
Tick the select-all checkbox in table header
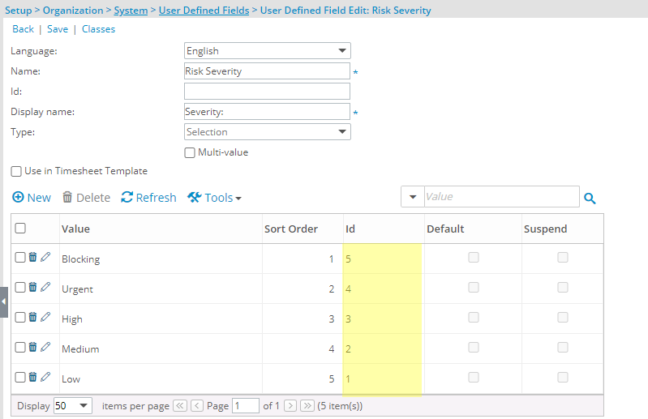tap(20, 229)
